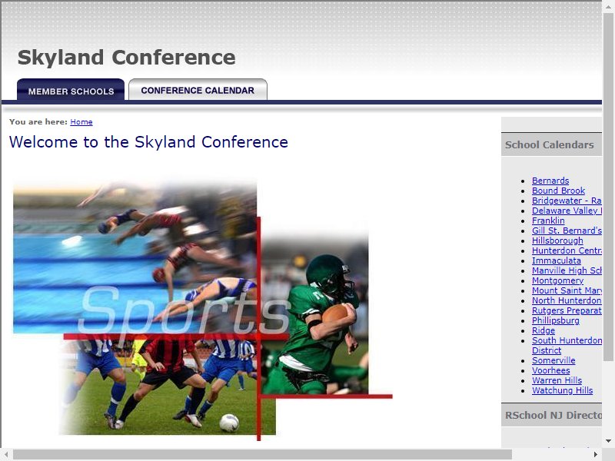Click the horizontal scrollbar left arrow
Image resolution: width=615 pixels, height=461 pixels.
(6, 455)
